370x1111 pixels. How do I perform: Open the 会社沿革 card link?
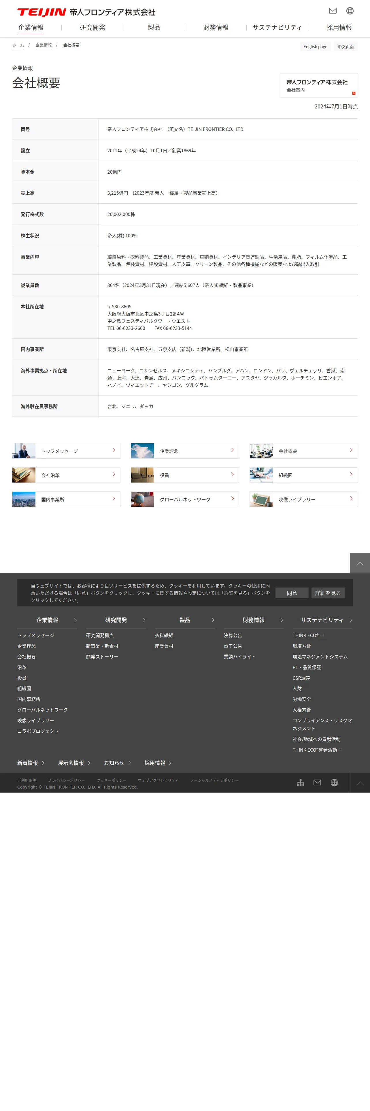point(66,475)
